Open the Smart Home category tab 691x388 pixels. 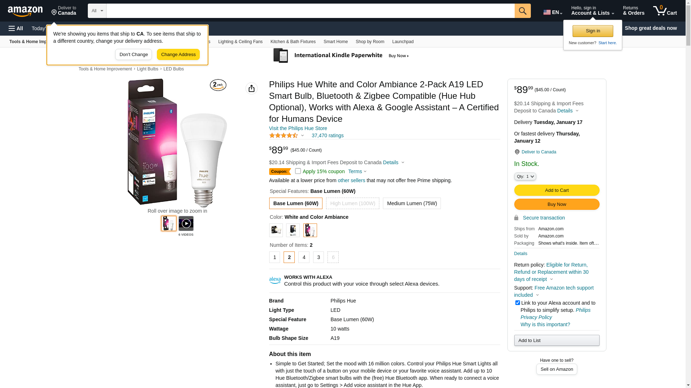pos(335,42)
